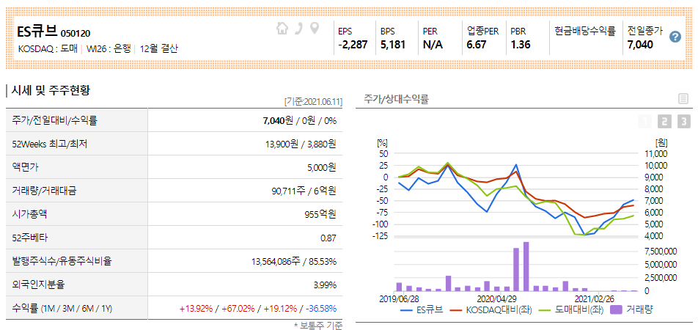Click the 52주베타 value 0.87
The width and height of the screenshot is (698, 330).
(328, 238)
